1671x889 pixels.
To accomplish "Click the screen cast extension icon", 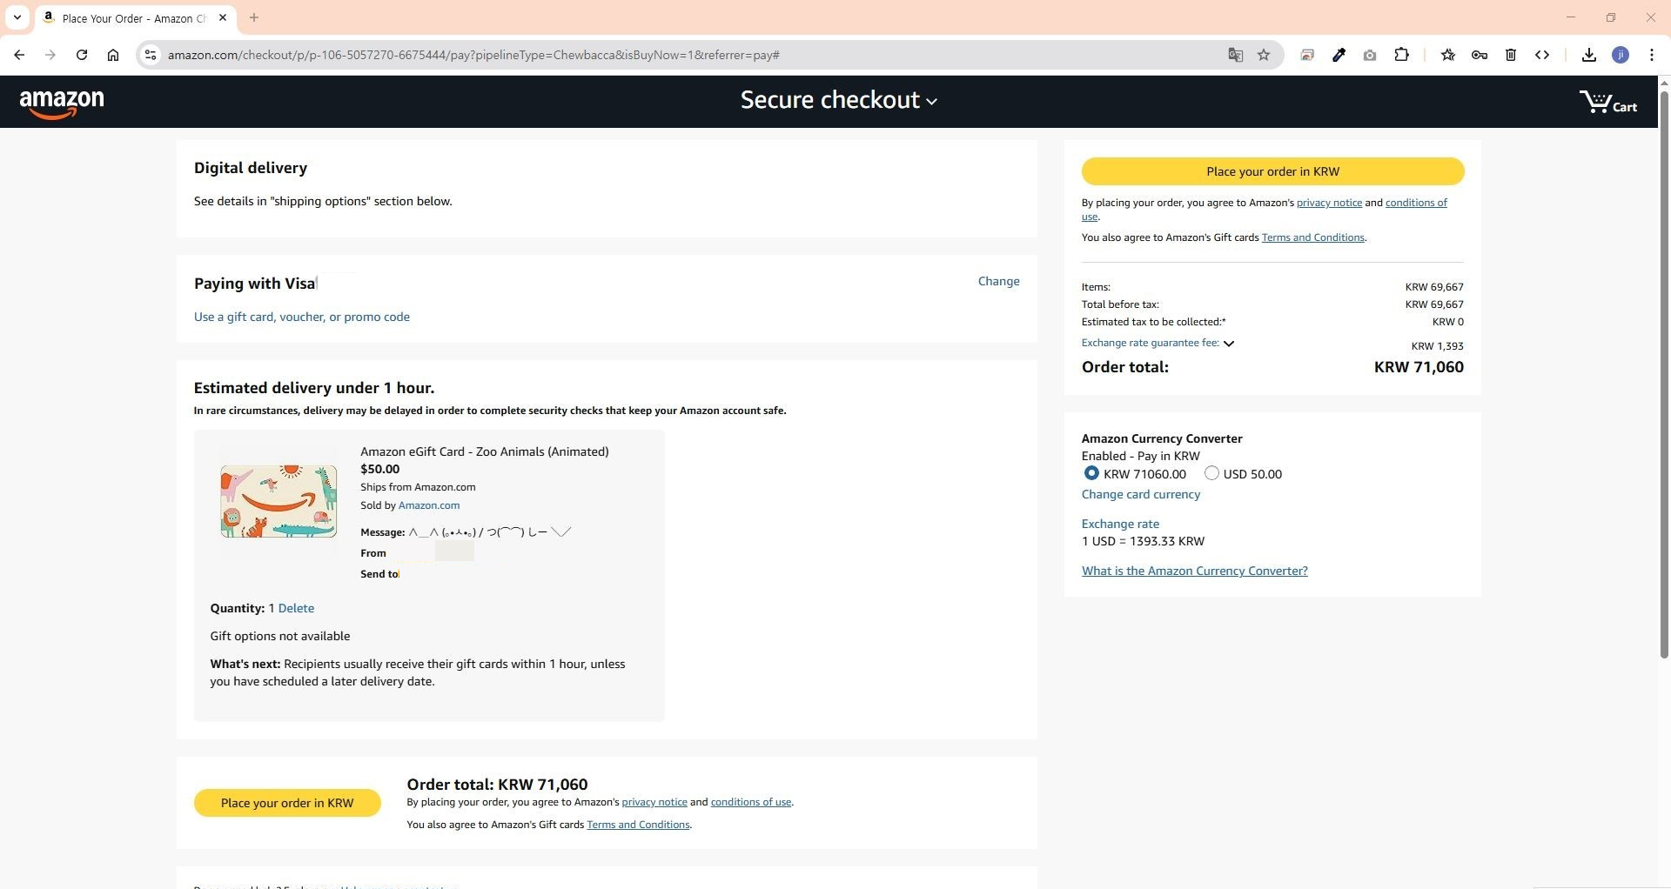I will 1307,55.
